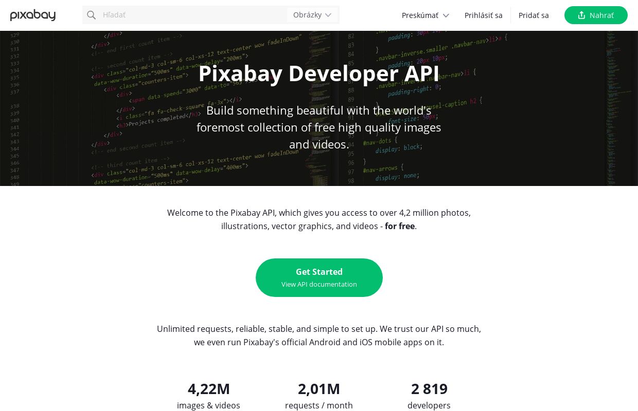Click the 'Unlimited requests, reliable, stable' paragraph

[319, 335]
